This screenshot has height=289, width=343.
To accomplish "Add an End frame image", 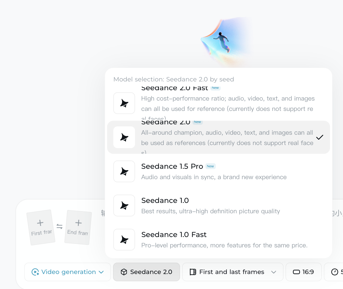I will click(78, 227).
